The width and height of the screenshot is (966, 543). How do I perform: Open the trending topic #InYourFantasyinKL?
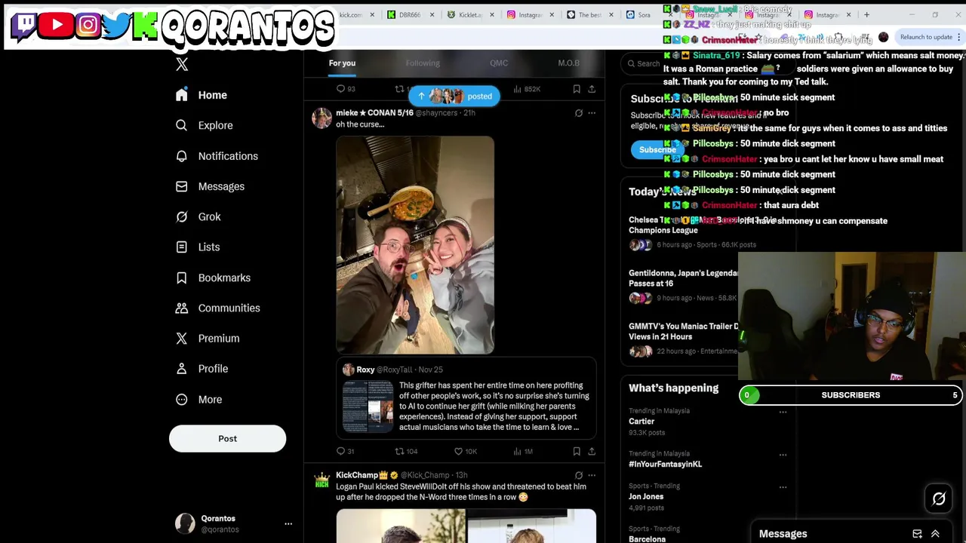[x=665, y=465]
